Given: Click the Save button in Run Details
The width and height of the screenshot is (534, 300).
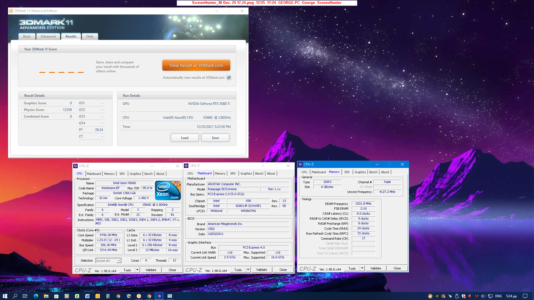Looking at the screenshot, I should (x=215, y=138).
